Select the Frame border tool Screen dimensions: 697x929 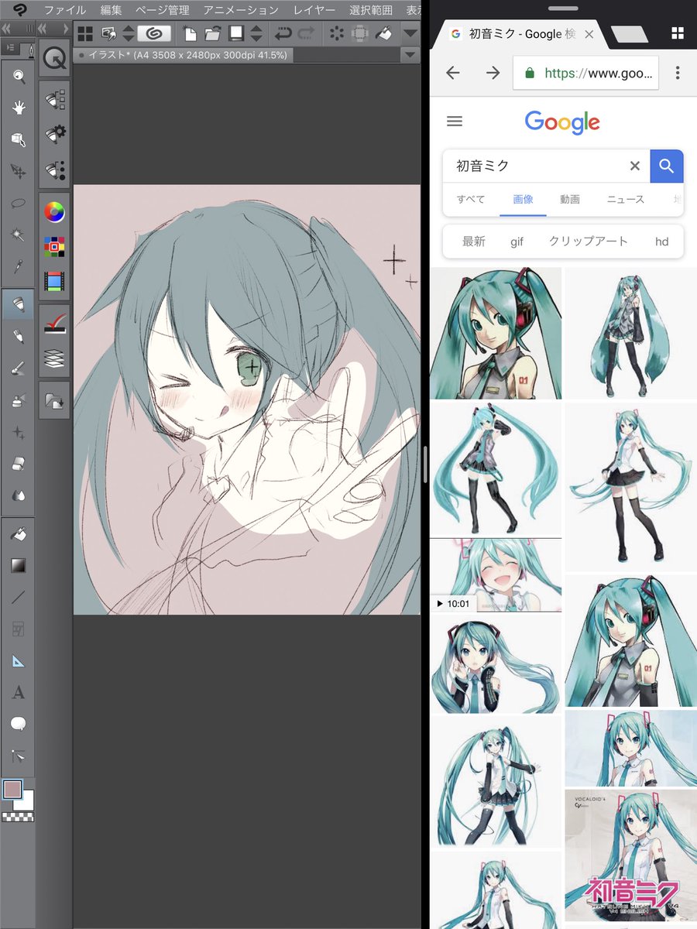pos(18,629)
